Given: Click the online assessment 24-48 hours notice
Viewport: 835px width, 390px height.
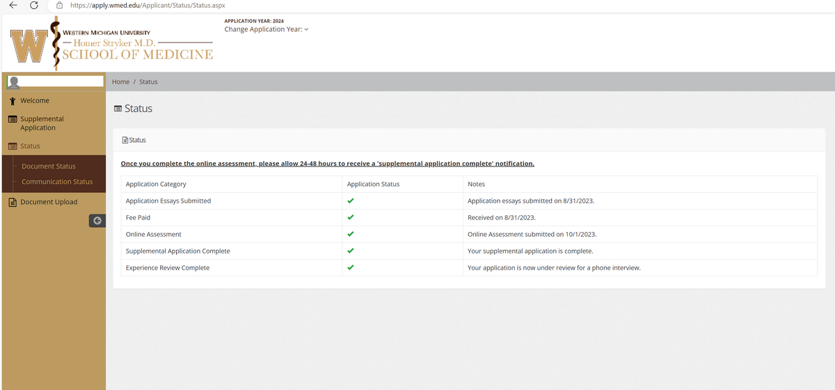Looking at the screenshot, I should [x=328, y=164].
